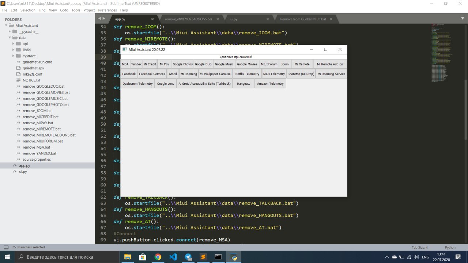Click the Google DUO button

203,64
